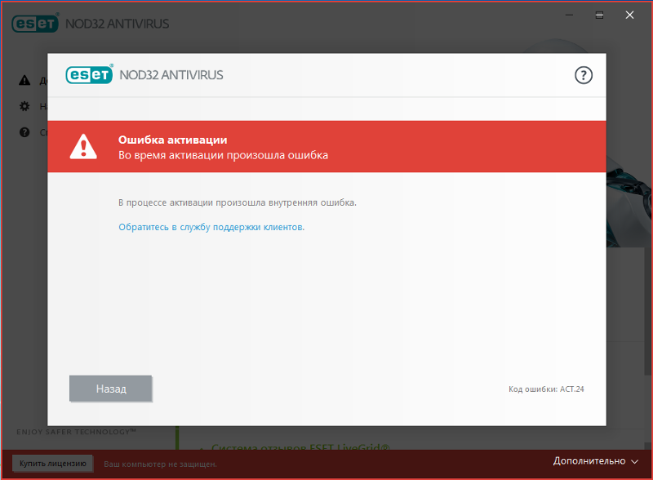
Task: Expand the Дополнительно dropdown
Action: (x=595, y=461)
